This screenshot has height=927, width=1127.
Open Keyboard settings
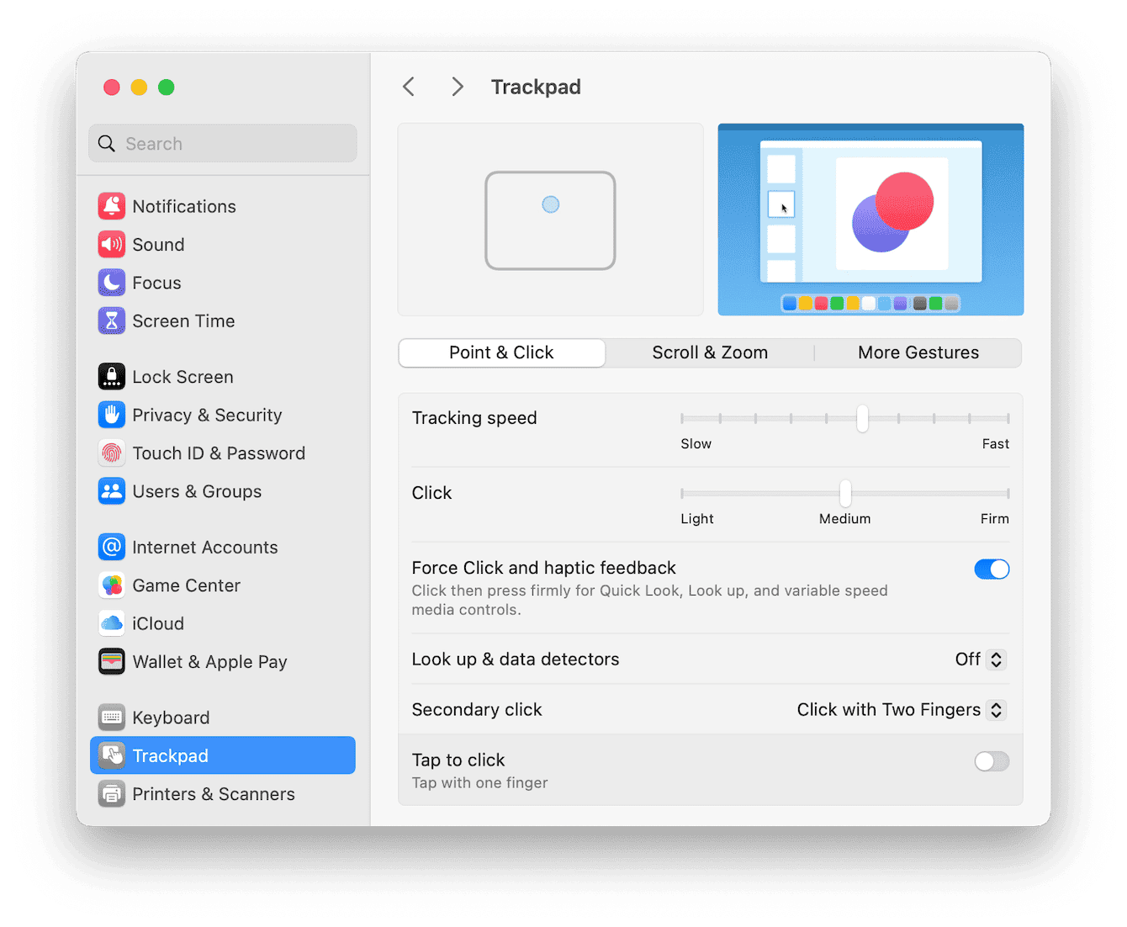171,717
